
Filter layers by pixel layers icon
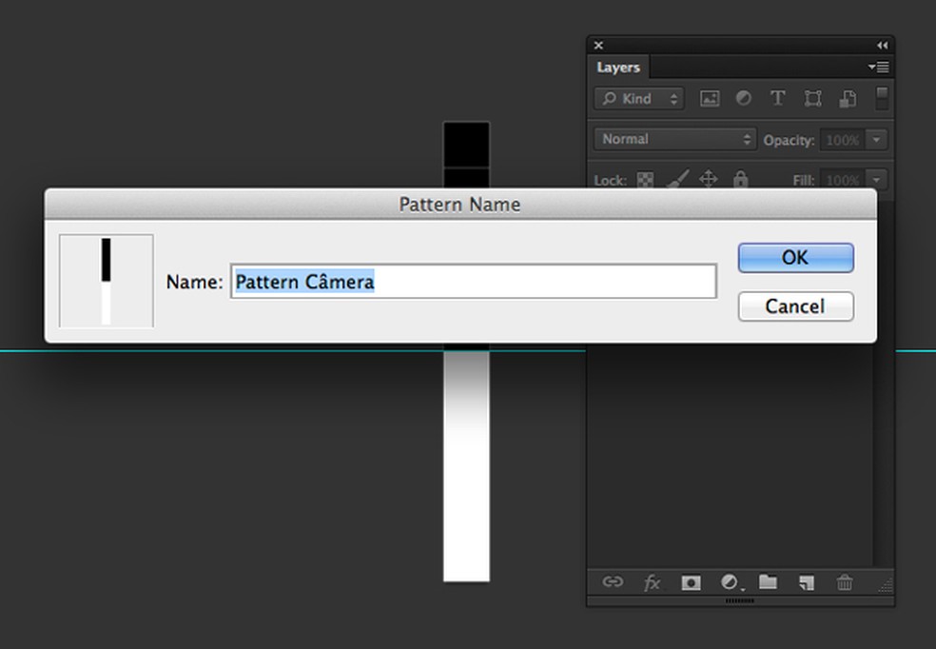pos(710,99)
